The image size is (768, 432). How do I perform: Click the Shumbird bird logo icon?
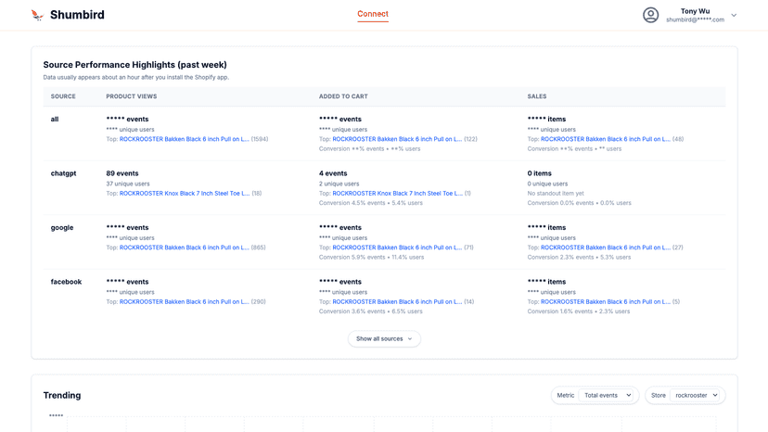pyautogui.click(x=37, y=15)
